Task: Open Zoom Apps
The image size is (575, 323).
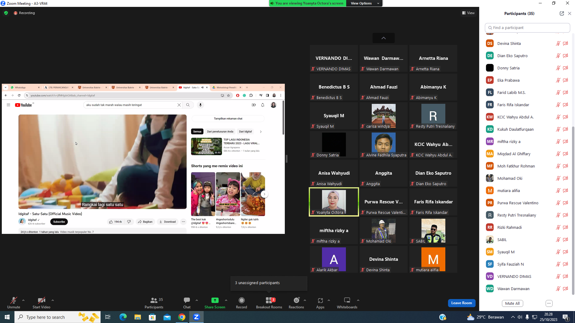Action: 320,303
